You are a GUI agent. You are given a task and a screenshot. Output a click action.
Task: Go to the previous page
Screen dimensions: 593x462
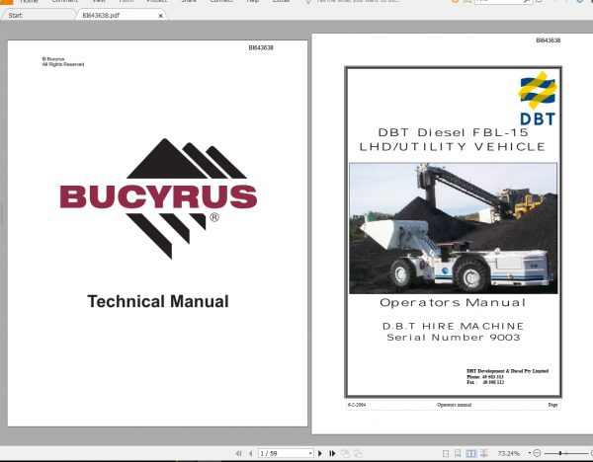(x=250, y=453)
